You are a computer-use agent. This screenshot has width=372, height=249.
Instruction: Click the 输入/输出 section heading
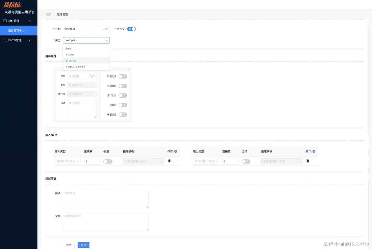point(51,135)
